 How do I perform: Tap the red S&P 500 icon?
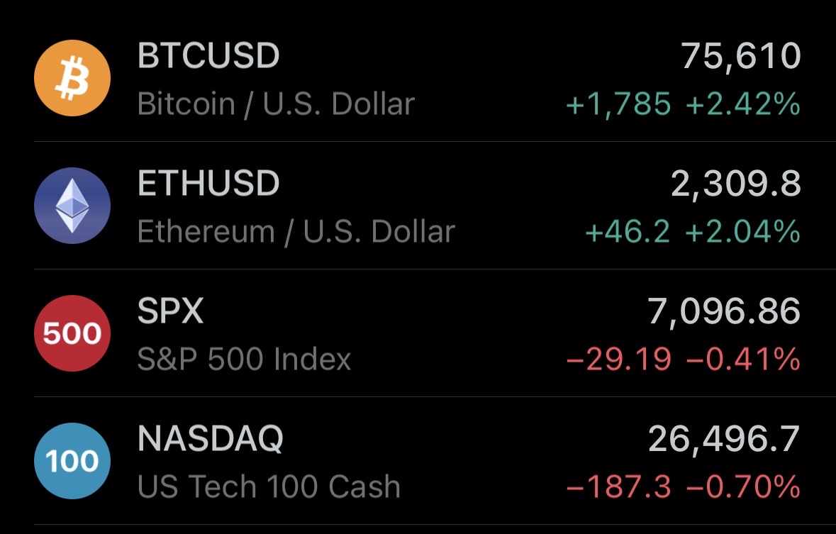72,333
